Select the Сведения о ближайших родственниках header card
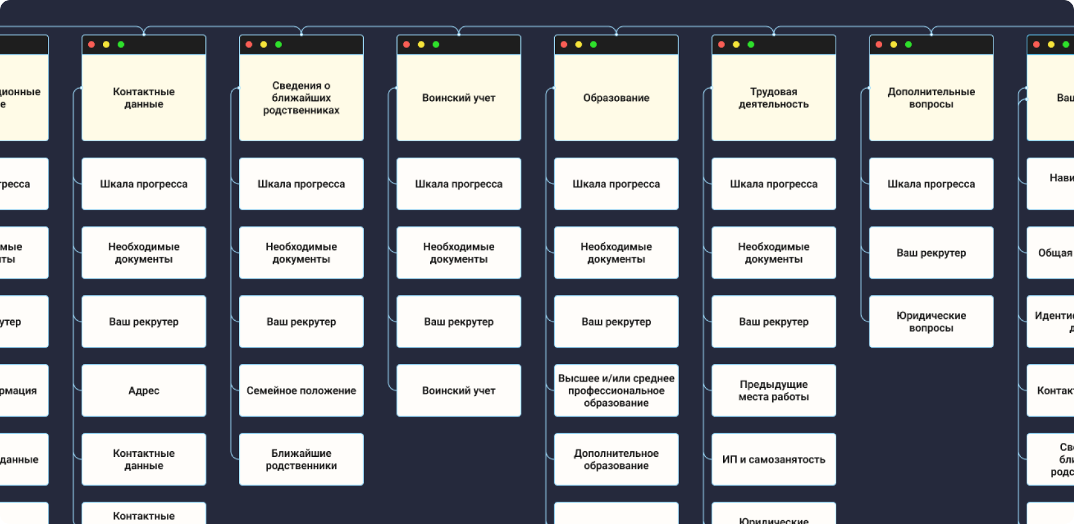This screenshot has width=1074, height=524. [301, 98]
